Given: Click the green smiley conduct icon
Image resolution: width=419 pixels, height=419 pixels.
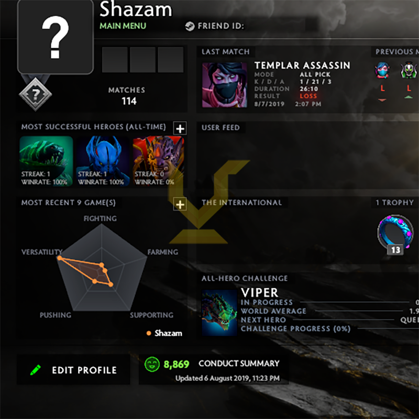Looking at the screenshot, I should coord(152,364).
